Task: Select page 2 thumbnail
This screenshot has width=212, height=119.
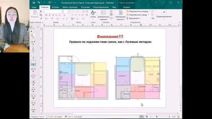Action: click(33, 42)
